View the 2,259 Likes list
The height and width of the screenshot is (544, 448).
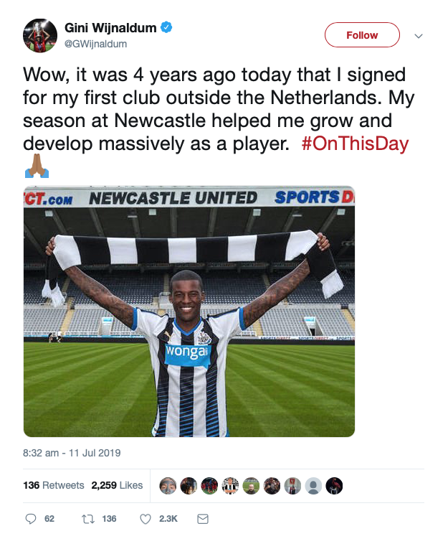pyautogui.click(x=117, y=485)
